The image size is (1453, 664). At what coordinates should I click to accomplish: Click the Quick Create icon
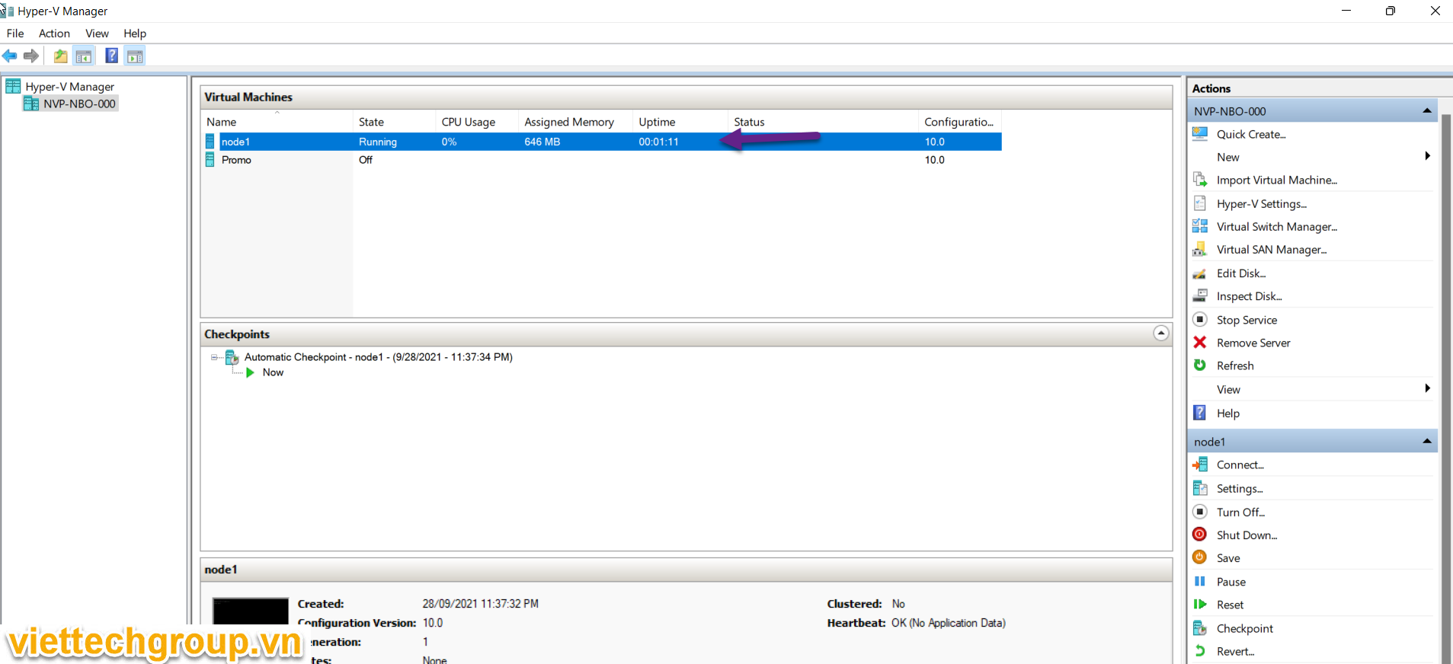pos(1200,134)
